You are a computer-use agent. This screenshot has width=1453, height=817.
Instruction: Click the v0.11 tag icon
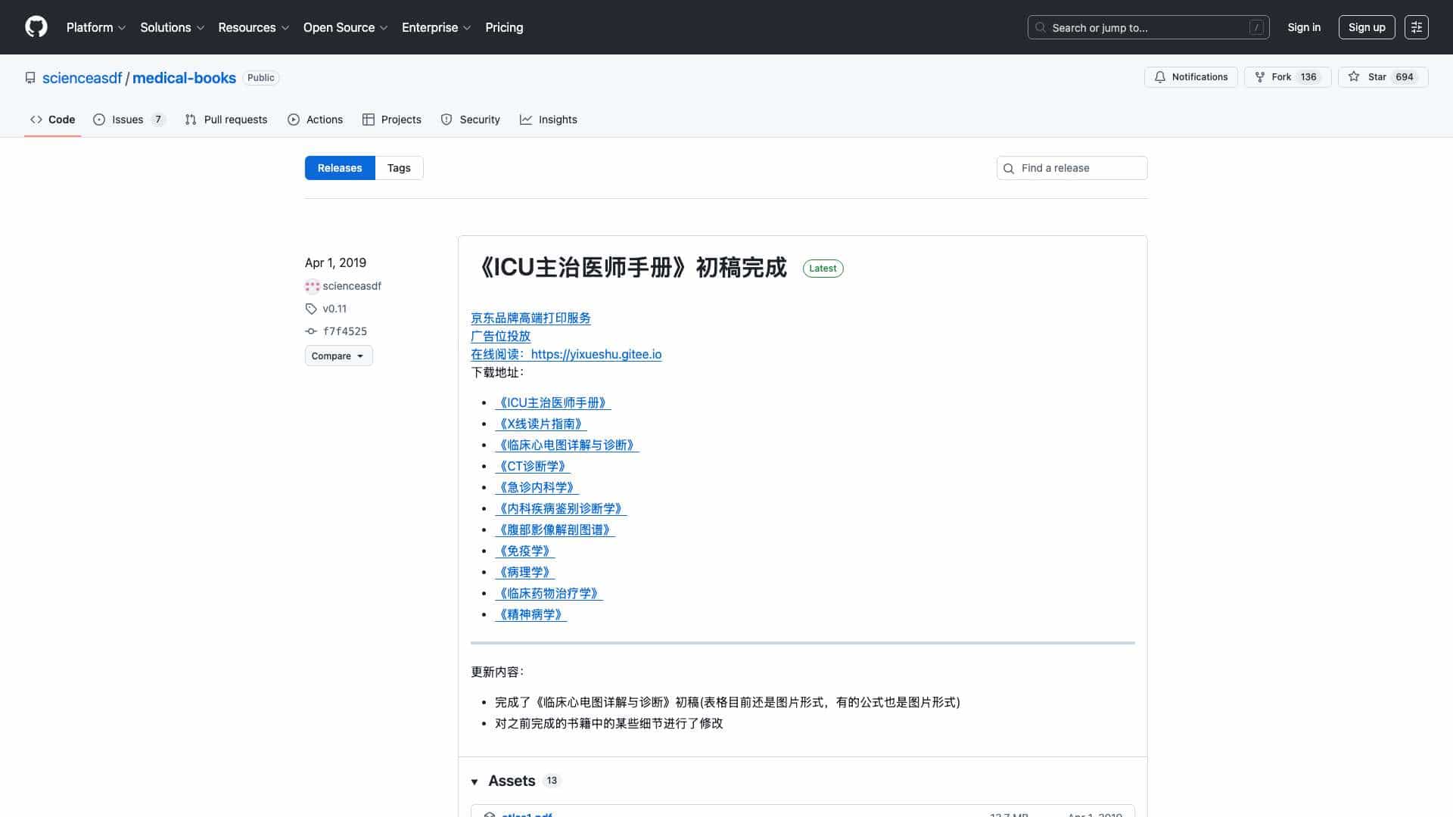click(311, 309)
